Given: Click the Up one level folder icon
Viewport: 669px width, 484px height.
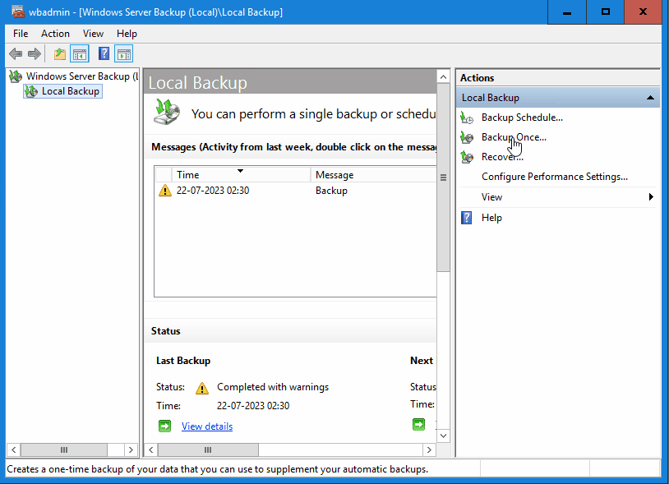Looking at the screenshot, I should click(x=60, y=53).
